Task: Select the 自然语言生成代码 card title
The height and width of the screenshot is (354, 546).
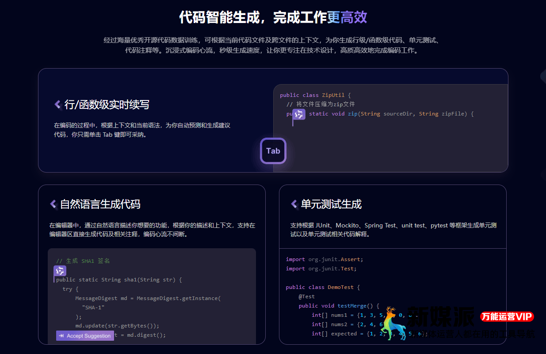Action: click(100, 204)
